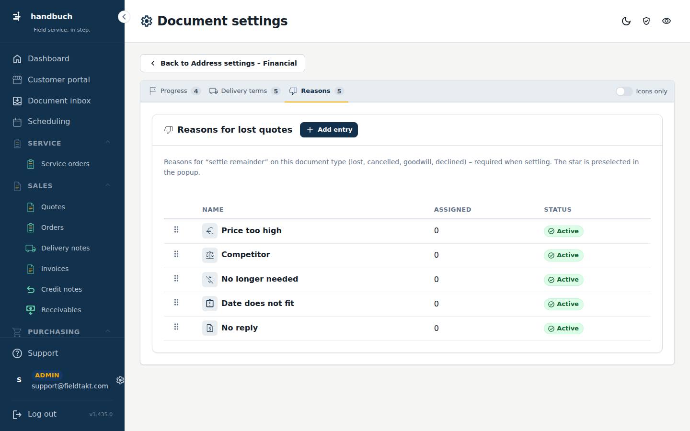Collapse the SERVICE section chevron

tap(108, 142)
